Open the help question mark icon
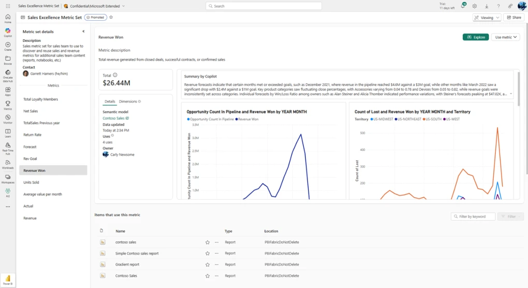Image resolution: width=528 pixels, height=288 pixels. [x=498, y=6]
